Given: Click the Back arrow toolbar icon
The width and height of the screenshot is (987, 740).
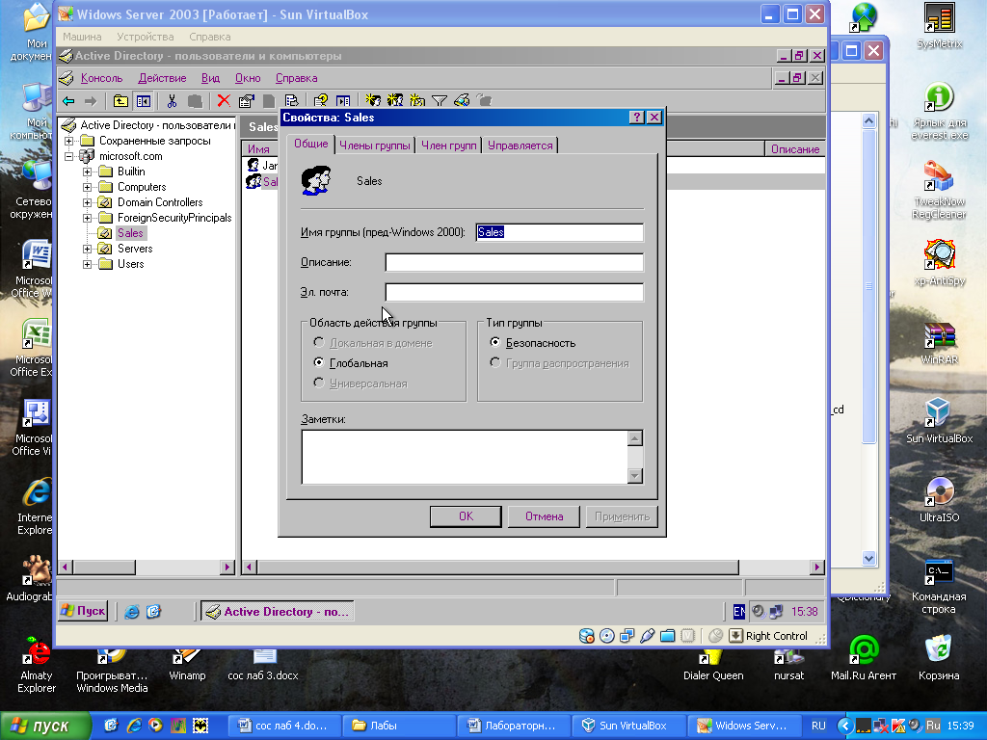Looking at the screenshot, I should pyautogui.click(x=68, y=100).
